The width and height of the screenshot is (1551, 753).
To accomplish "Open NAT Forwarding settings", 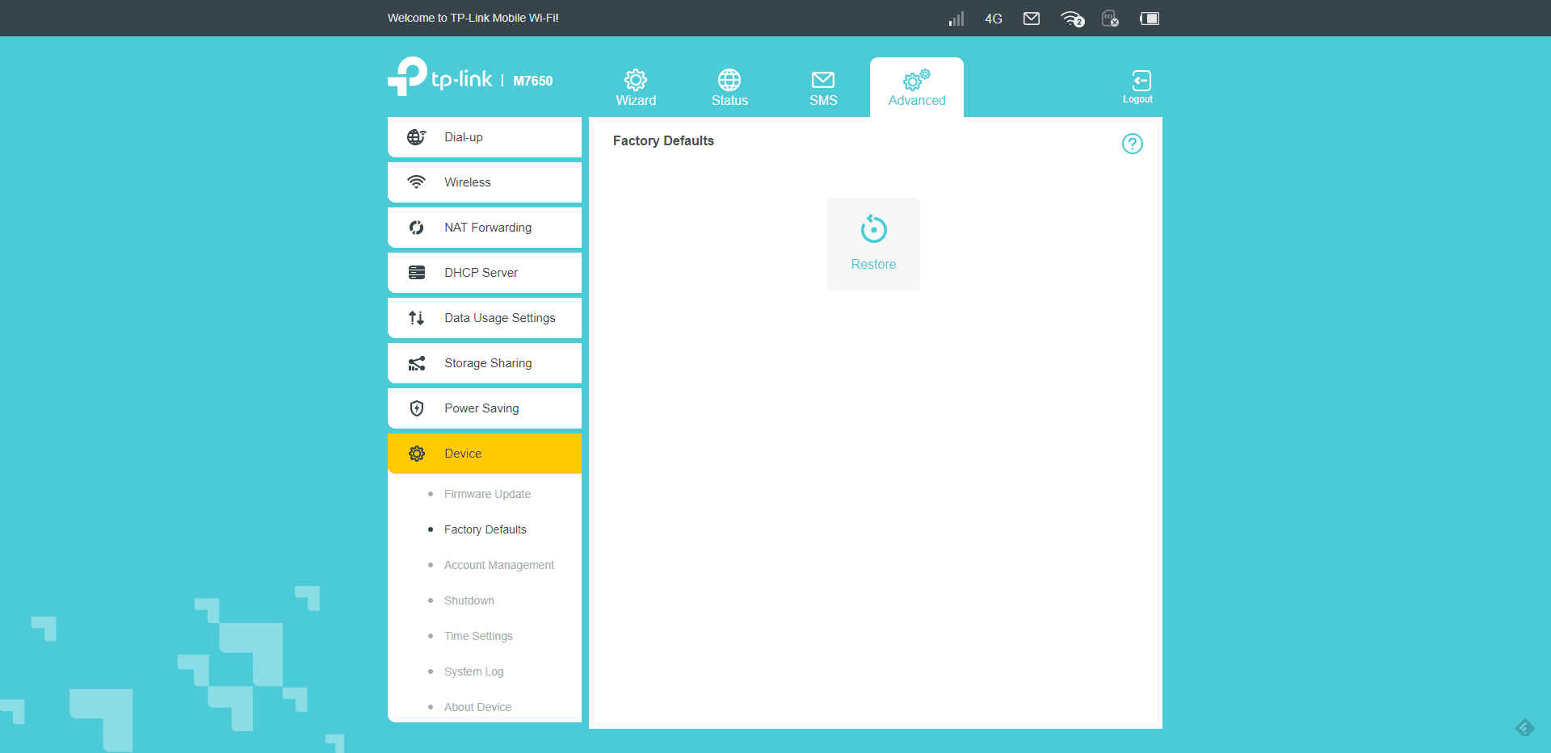I will coord(485,228).
